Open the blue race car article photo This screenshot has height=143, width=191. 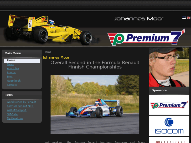[95, 105]
